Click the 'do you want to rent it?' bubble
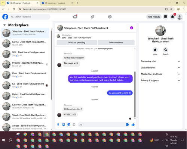187x149 pixels. pos(120,93)
